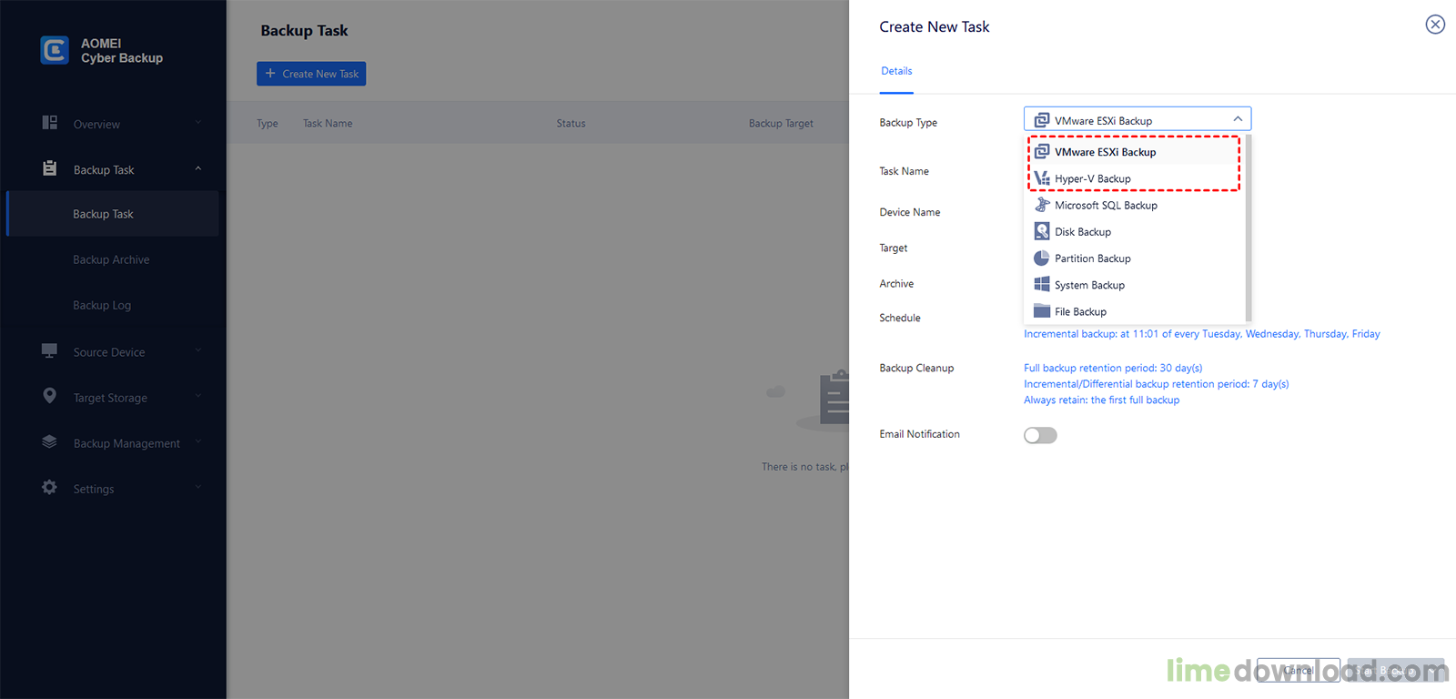1456x699 pixels.
Task: Click the Backup Target column header
Action: (x=781, y=123)
